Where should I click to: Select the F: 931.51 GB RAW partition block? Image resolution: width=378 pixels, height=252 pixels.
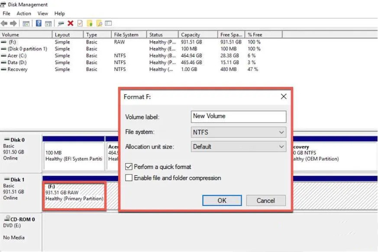click(x=74, y=196)
